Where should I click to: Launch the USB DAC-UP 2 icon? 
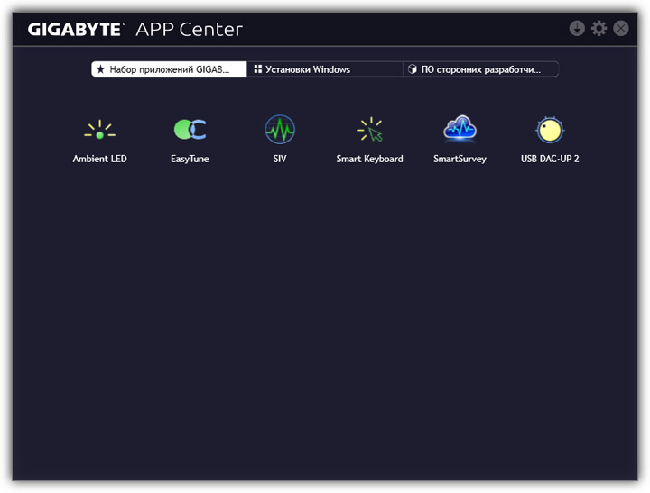[x=550, y=132]
